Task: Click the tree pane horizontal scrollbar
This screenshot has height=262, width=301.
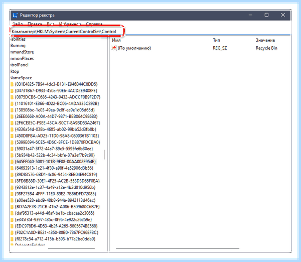Action: click(x=71, y=248)
